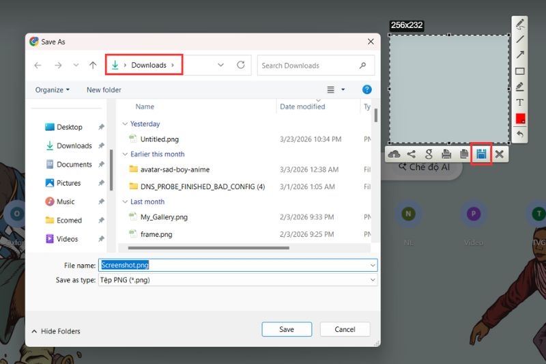Click Downloads in the address bar
Screen dimensions: 546x364
tap(149, 65)
